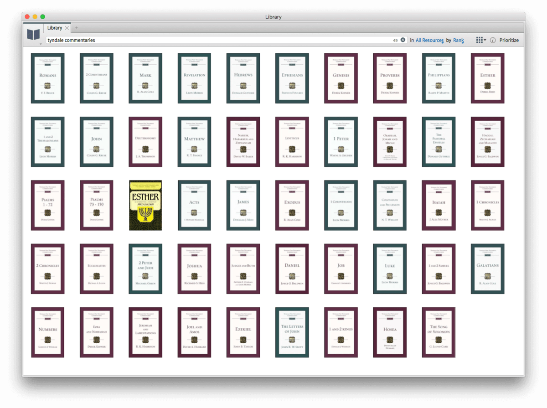Open the Numbers commentary cover

47,332
